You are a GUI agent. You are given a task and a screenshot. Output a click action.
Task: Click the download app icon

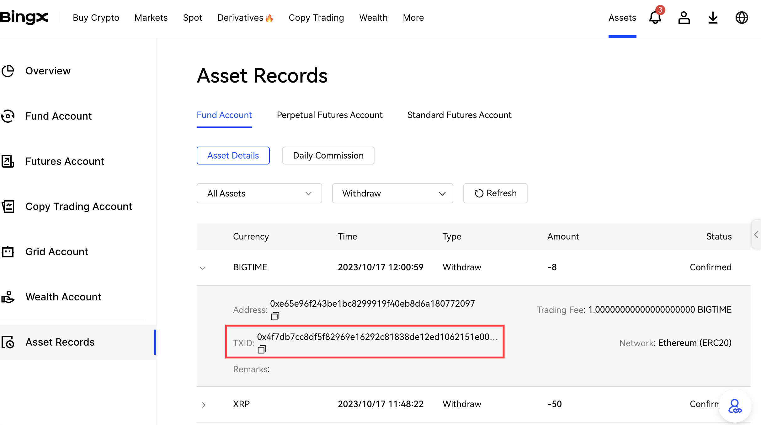point(713,18)
